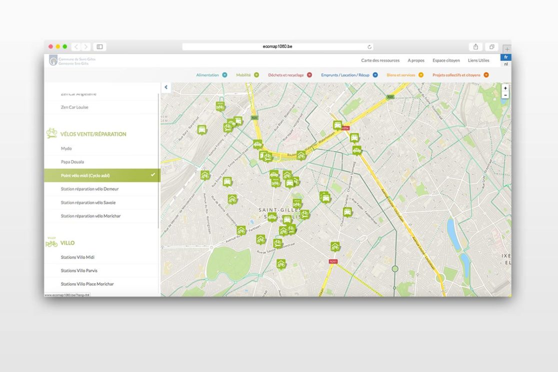Open the Mobilité dropdown

coord(256,75)
